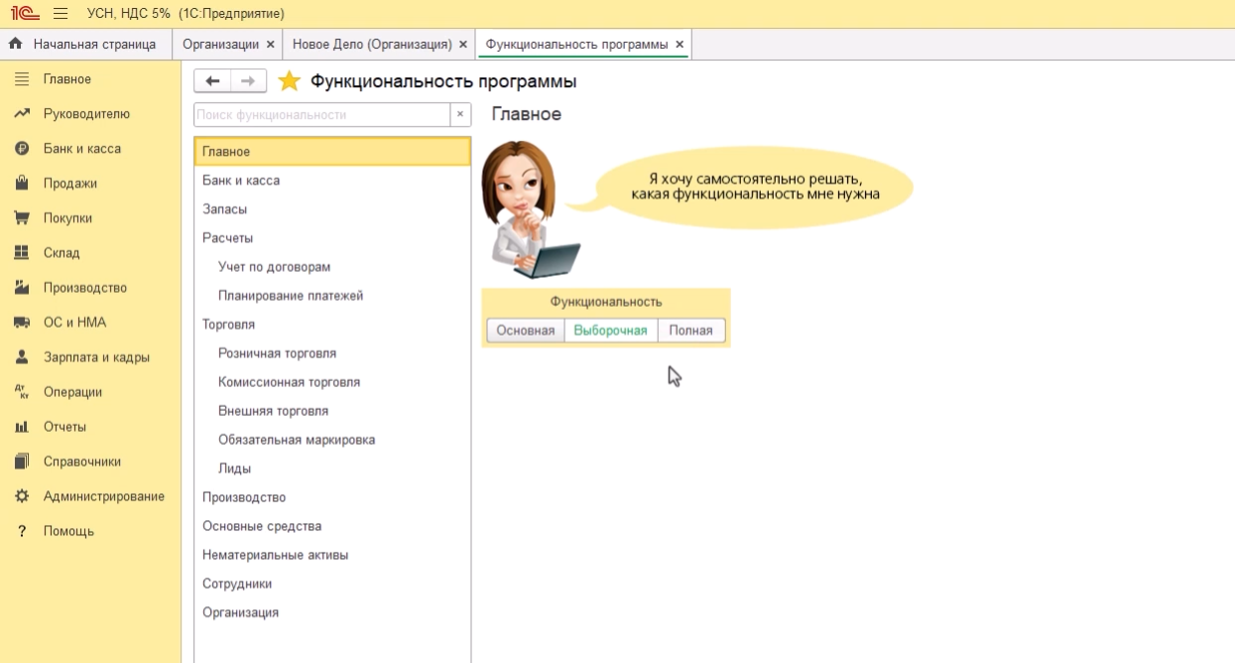Select Полная functionality mode
Screen dimensions: 1235x663
tap(690, 331)
